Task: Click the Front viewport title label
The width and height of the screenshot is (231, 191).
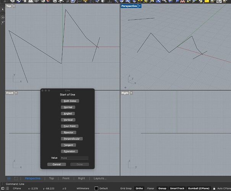Action: pyautogui.click(x=10, y=93)
